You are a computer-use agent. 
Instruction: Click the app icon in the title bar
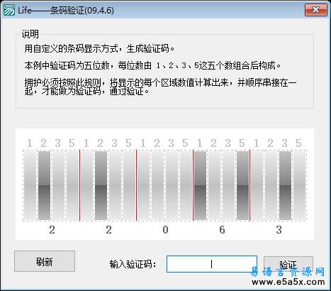(x=9, y=10)
